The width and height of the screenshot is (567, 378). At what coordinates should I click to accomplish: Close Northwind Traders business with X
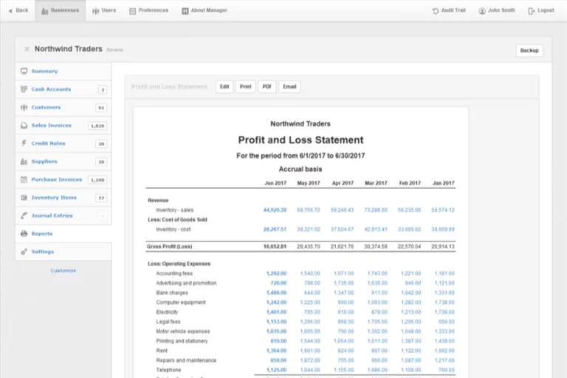[x=27, y=49]
